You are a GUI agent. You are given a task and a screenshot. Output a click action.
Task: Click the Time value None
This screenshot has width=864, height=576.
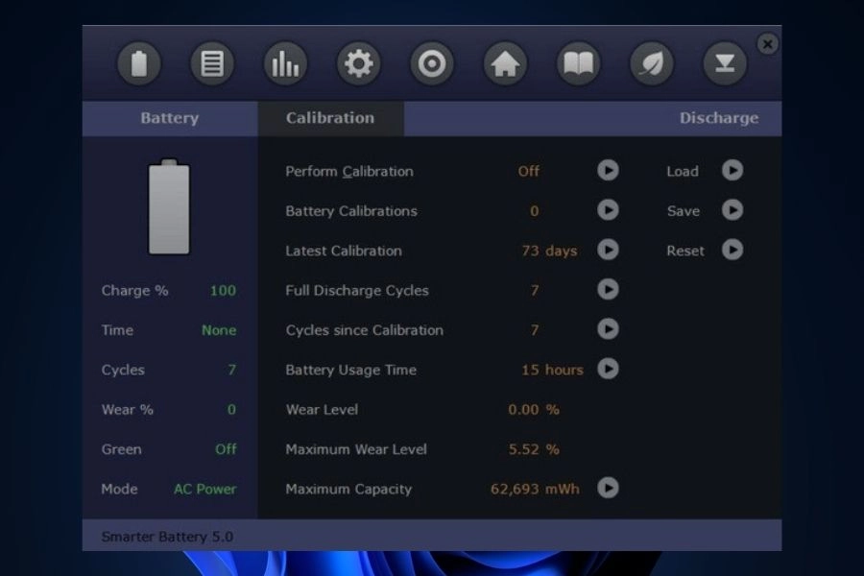[x=219, y=330]
